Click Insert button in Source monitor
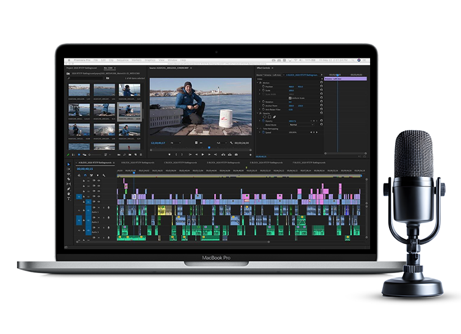 [223, 155]
